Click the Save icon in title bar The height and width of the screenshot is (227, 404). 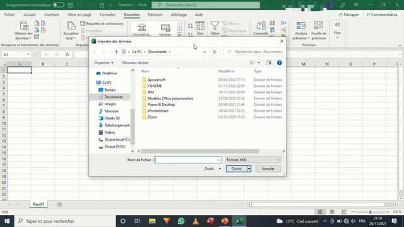70,5
